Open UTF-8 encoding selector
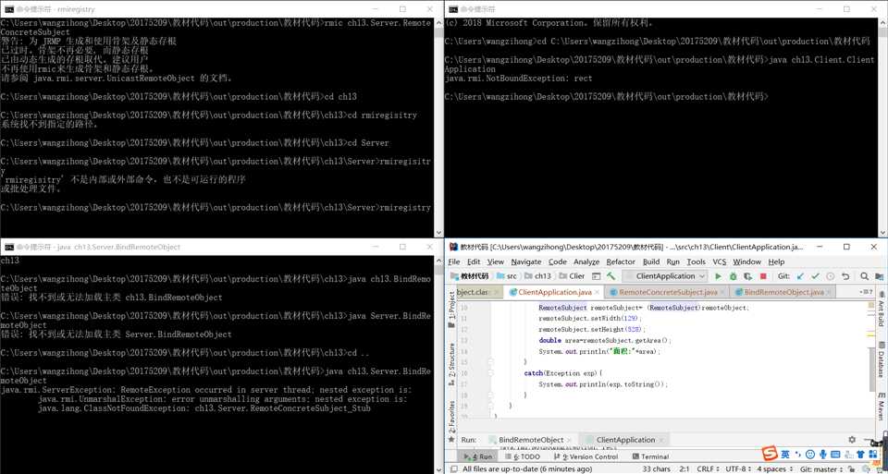The width and height of the screenshot is (888, 474). [x=736, y=468]
